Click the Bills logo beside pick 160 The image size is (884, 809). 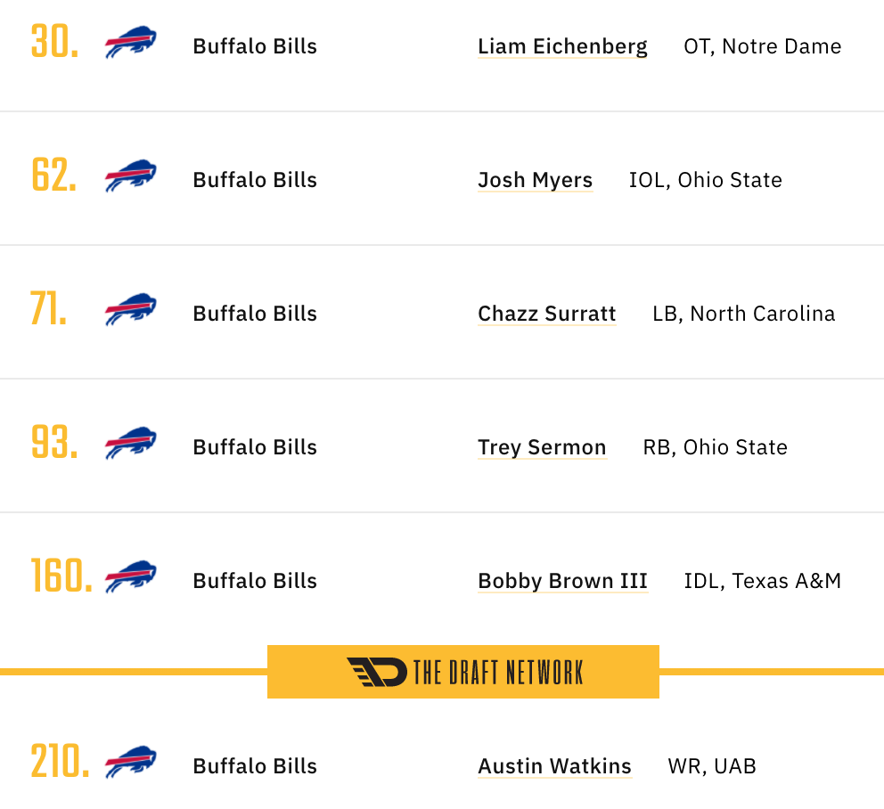coord(131,576)
